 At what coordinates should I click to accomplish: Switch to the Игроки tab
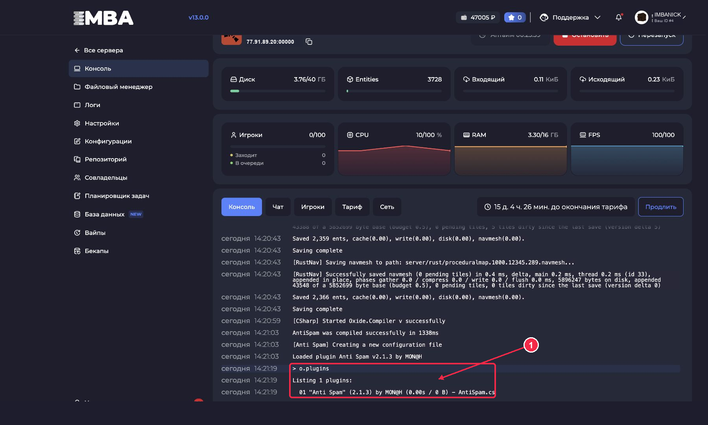point(313,207)
